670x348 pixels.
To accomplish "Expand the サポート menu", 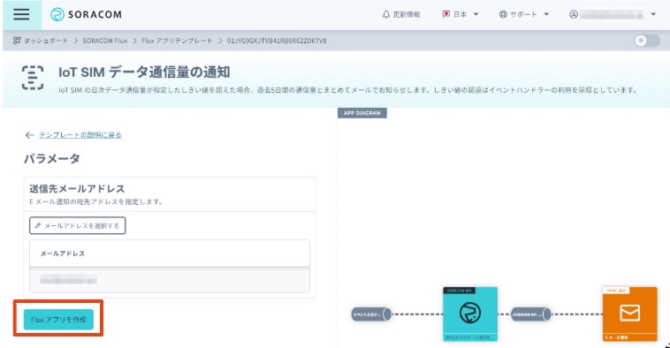I will click(524, 14).
